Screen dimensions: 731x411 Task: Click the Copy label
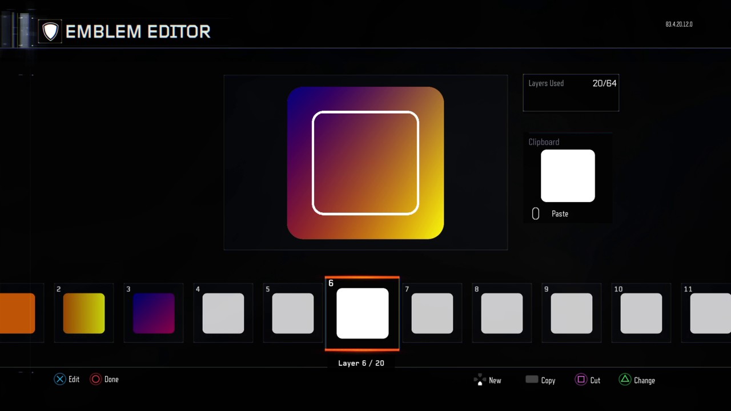pyautogui.click(x=548, y=381)
